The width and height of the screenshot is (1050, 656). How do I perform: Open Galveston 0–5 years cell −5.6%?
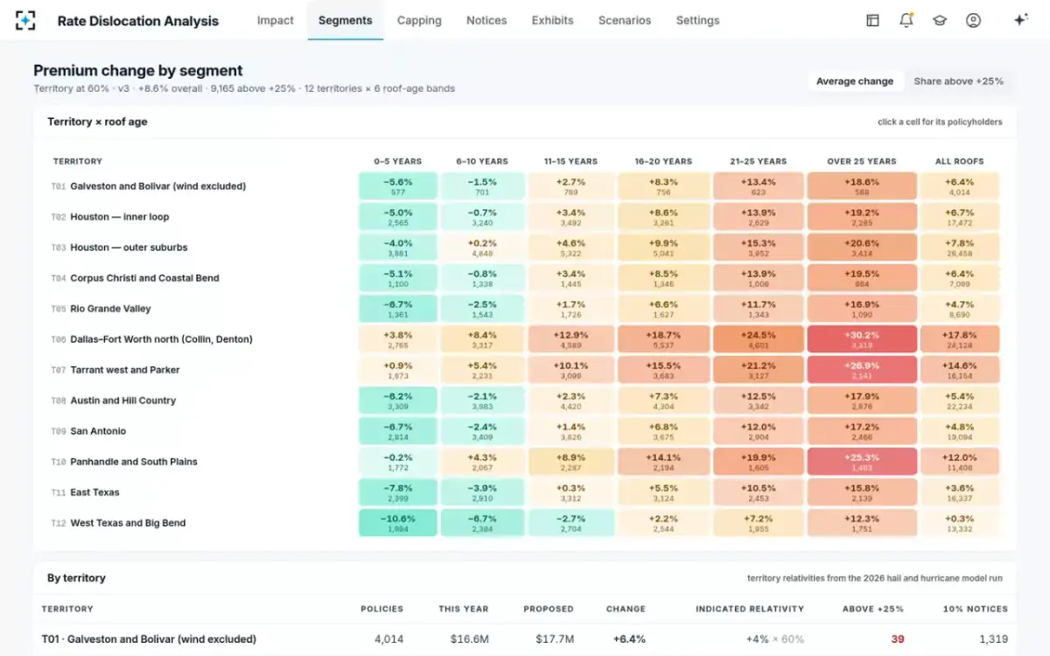(x=398, y=186)
